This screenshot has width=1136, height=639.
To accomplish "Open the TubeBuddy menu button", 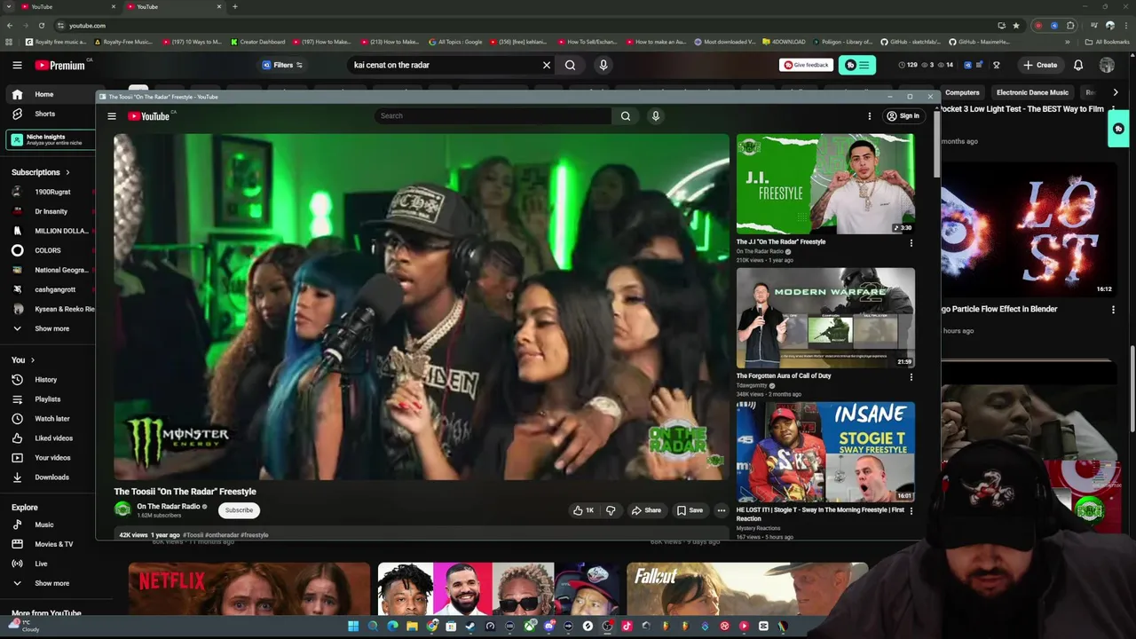I will pyautogui.click(x=857, y=65).
